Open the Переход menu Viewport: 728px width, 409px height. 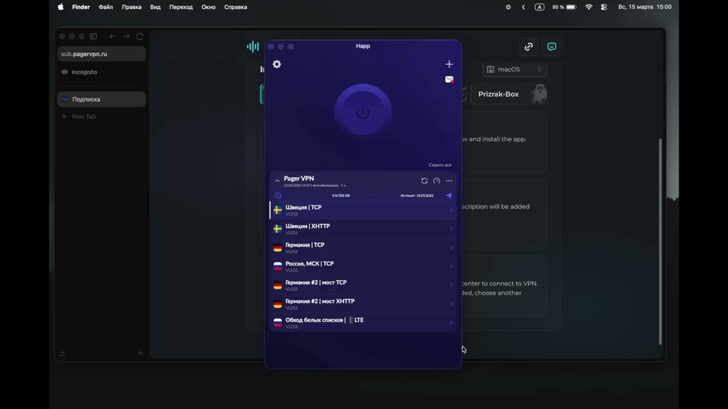(x=181, y=7)
